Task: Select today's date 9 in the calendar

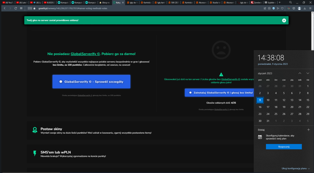Action: [260, 100]
